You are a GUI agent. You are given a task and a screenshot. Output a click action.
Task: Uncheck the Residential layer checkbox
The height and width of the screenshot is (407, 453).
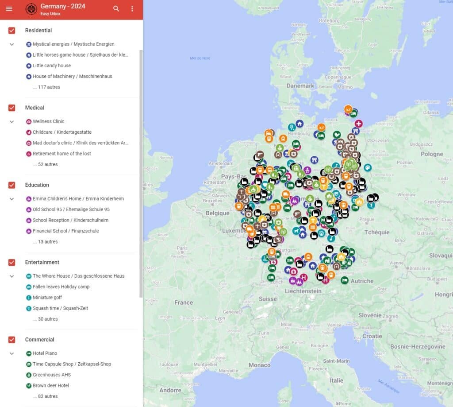[x=11, y=31]
